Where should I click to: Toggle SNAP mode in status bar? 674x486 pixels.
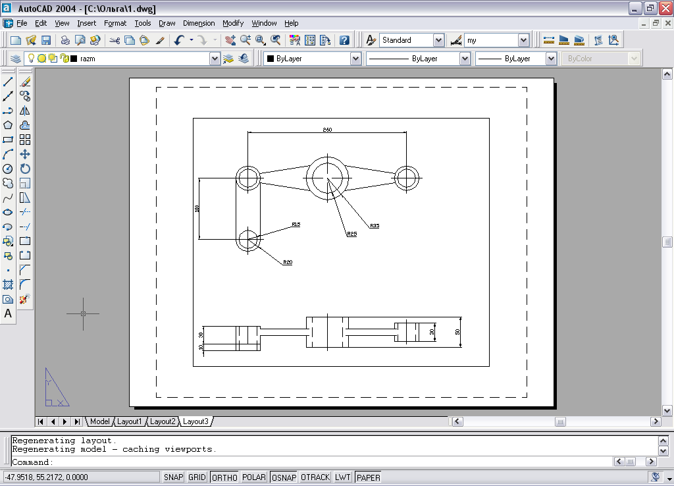click(174, 477)
